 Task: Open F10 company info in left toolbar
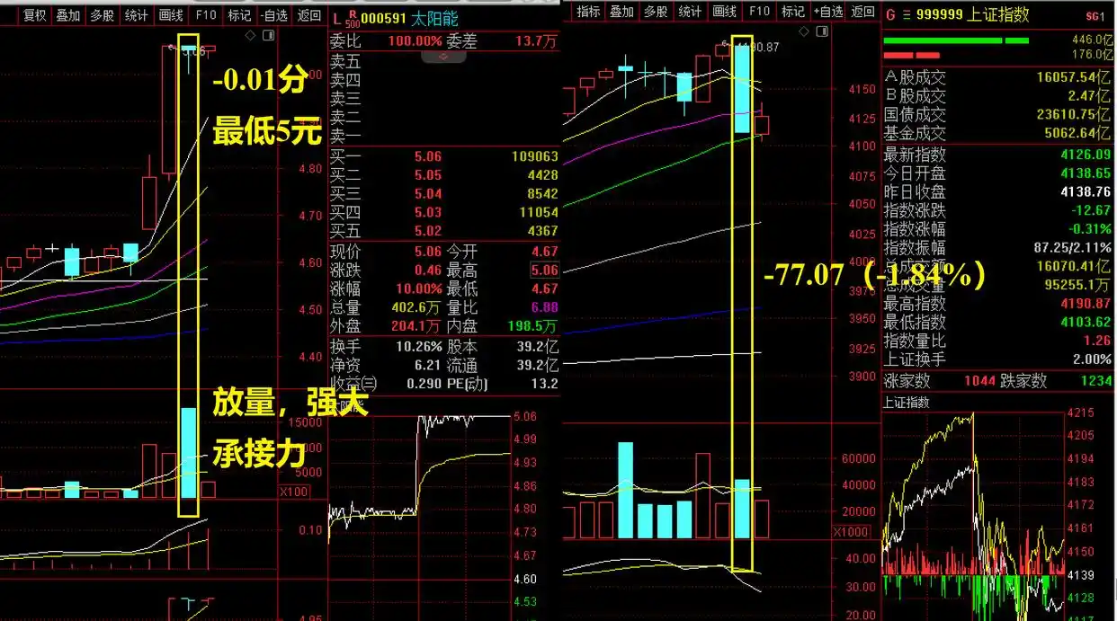click(206, 14)
